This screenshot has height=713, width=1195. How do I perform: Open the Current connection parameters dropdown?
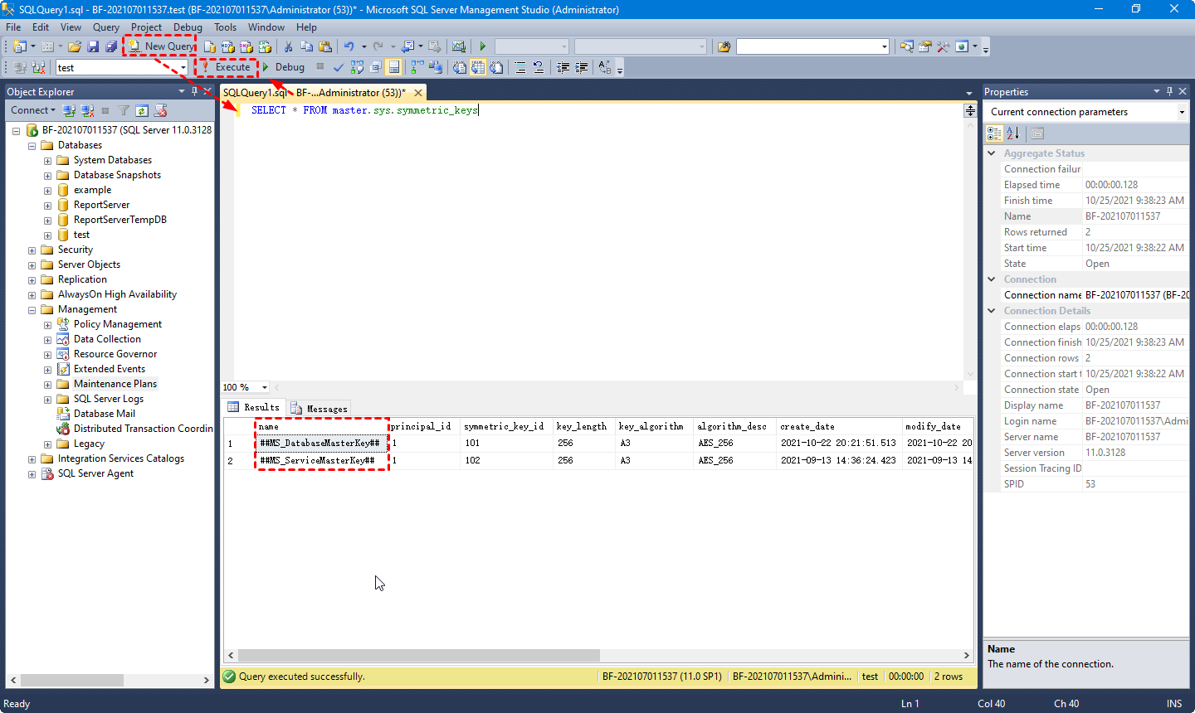(1182, 112)
